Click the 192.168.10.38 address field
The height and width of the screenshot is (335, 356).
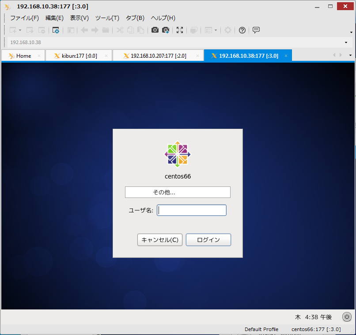coord(175,42)
